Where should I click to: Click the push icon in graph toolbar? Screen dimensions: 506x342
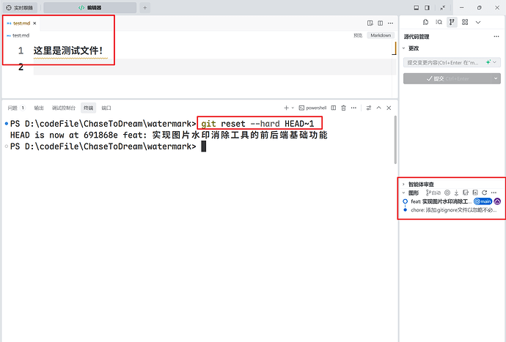click(475, 193)
